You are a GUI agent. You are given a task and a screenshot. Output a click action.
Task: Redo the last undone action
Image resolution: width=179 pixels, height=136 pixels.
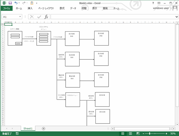tap(24, 3)
